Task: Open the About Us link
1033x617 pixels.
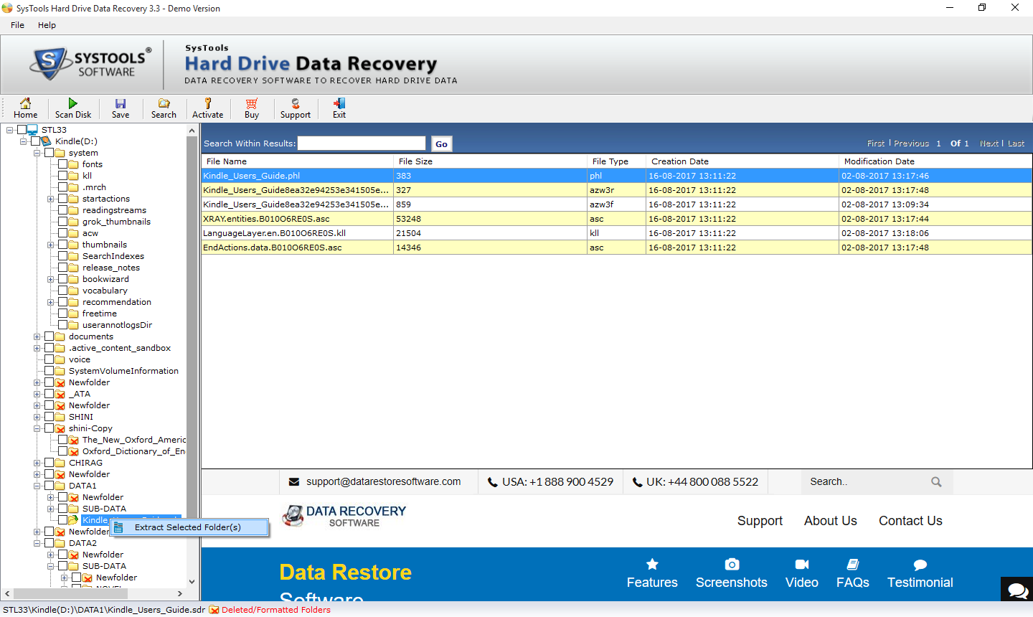Action: pos(830,521)
